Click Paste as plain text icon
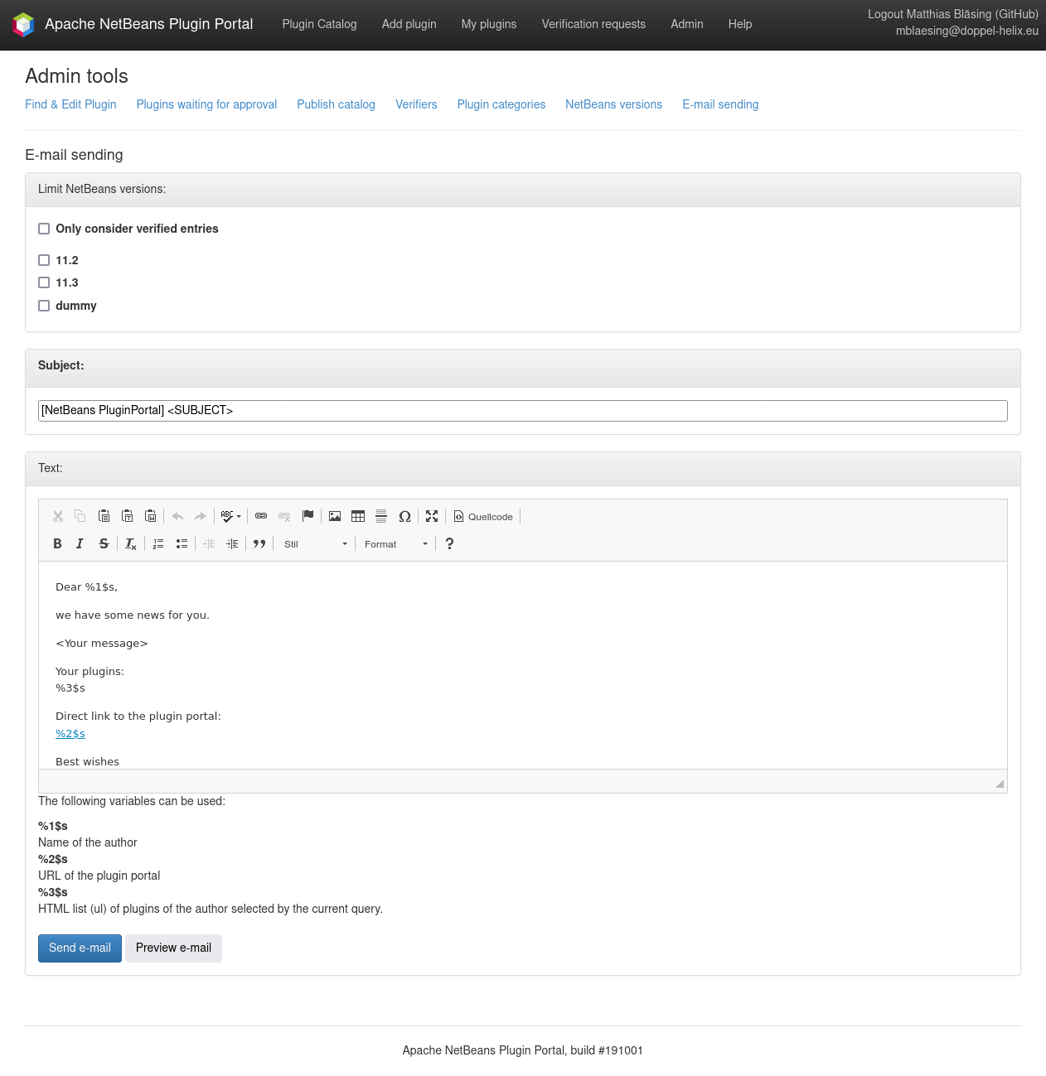The width and height of the screenshot is (1046, 1076). click(x=127, y=516)
